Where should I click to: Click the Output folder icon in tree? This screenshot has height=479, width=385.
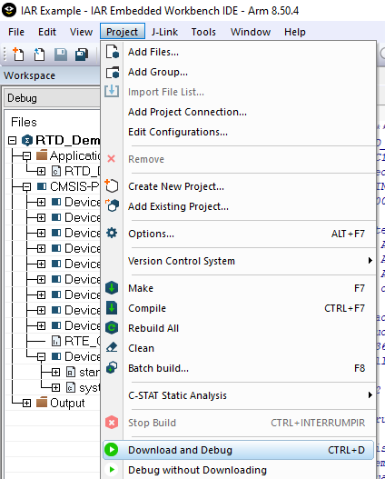coord(42,402)
